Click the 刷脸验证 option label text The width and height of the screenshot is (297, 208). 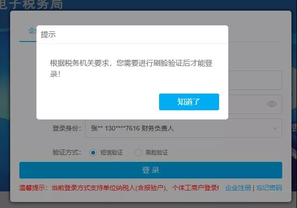157,152
